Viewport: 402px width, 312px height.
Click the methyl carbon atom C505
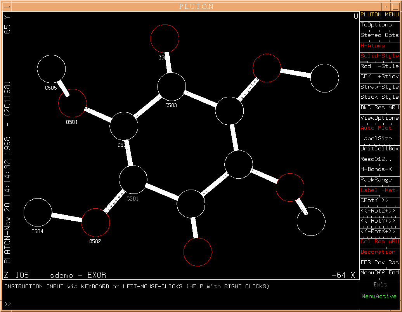click(x=51, y=69)
